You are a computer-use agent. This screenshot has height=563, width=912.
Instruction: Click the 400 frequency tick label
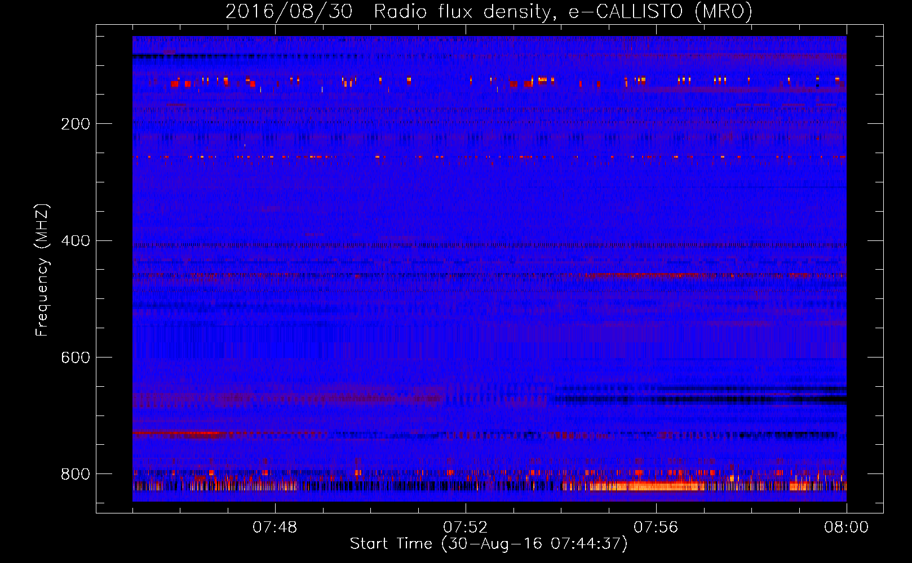point(76,241)
